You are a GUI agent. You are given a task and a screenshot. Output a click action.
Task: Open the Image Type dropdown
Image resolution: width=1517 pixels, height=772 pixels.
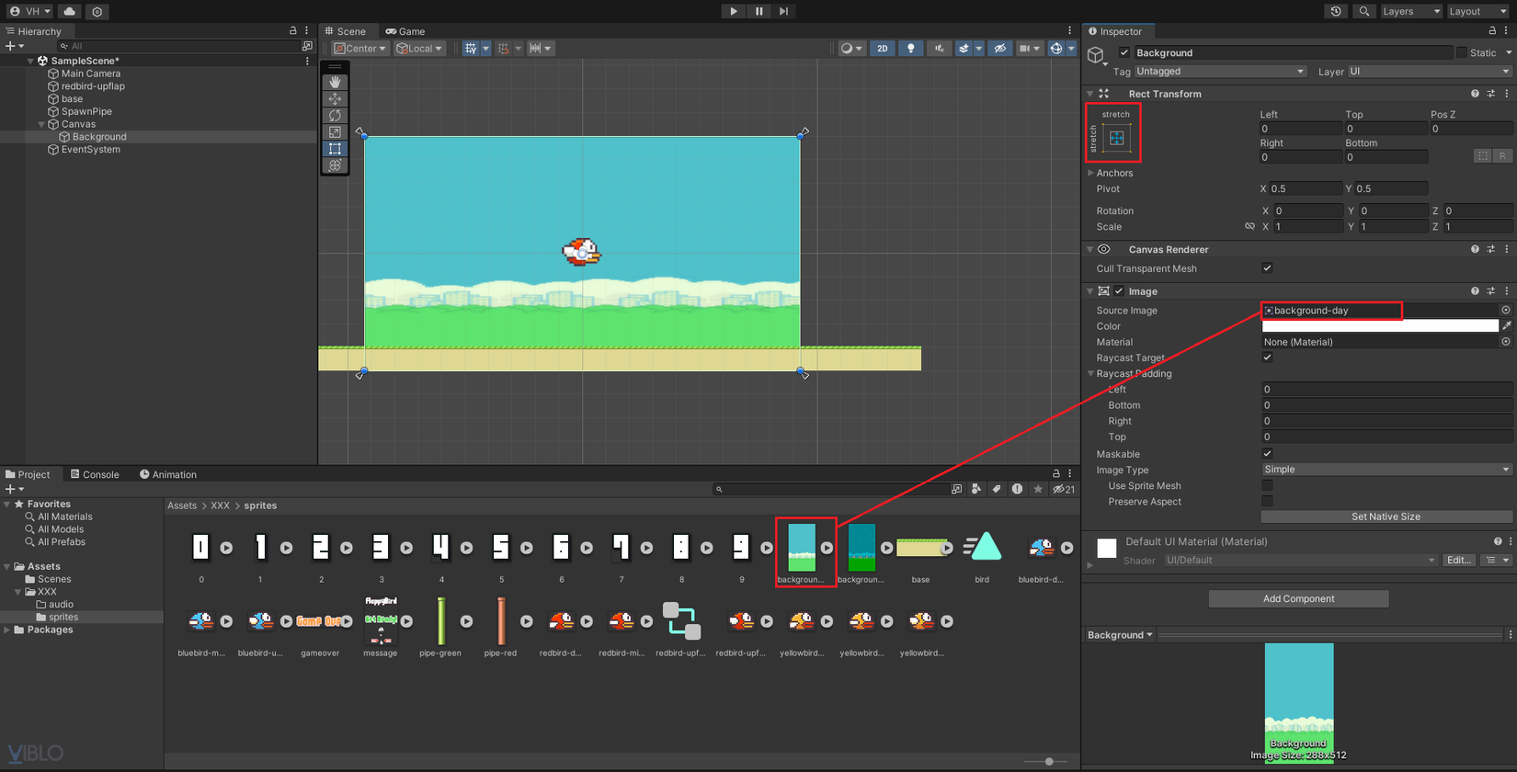1386,470
